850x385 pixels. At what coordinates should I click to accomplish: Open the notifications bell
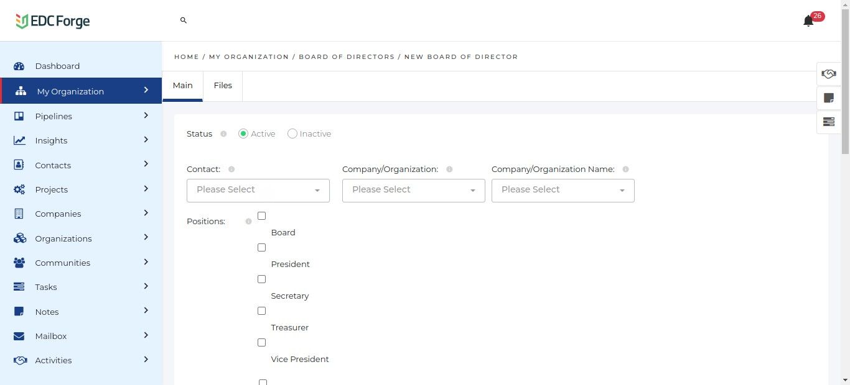click(808, 21)
